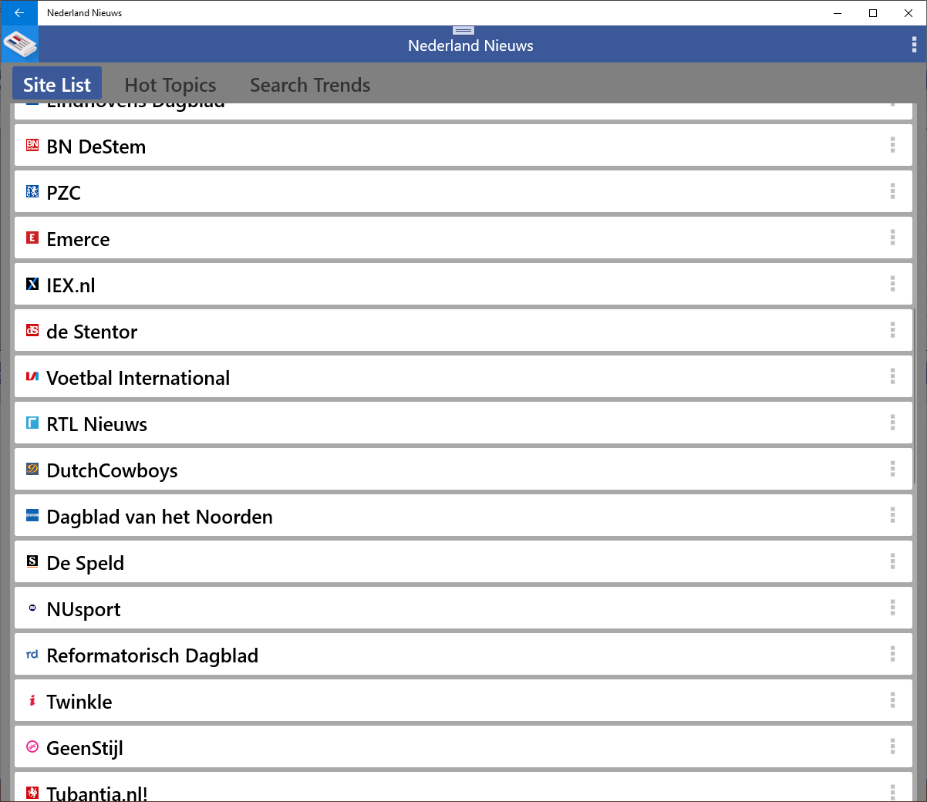Image resolution: width=927 pixels, height=802 pixels.
Task: Click the IEX.nl favicon
Action: pyautogui.click(x=32, y=284)
